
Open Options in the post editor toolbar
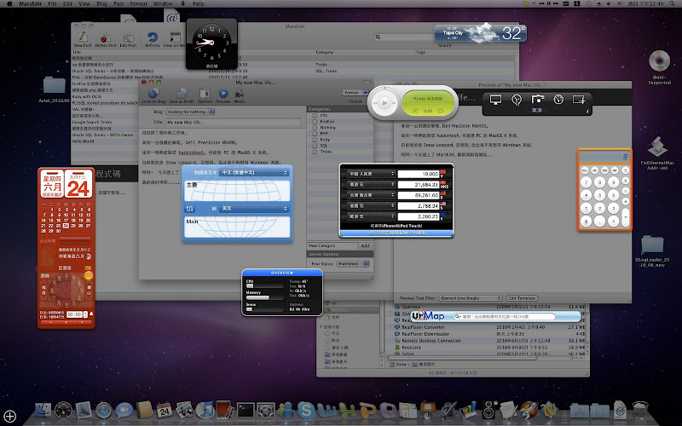coord(205,95)
